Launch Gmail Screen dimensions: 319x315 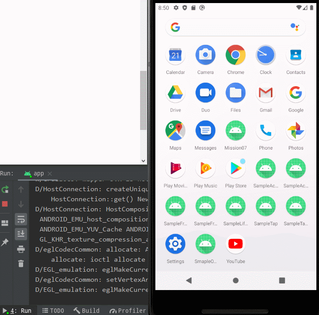pos(265,93)
